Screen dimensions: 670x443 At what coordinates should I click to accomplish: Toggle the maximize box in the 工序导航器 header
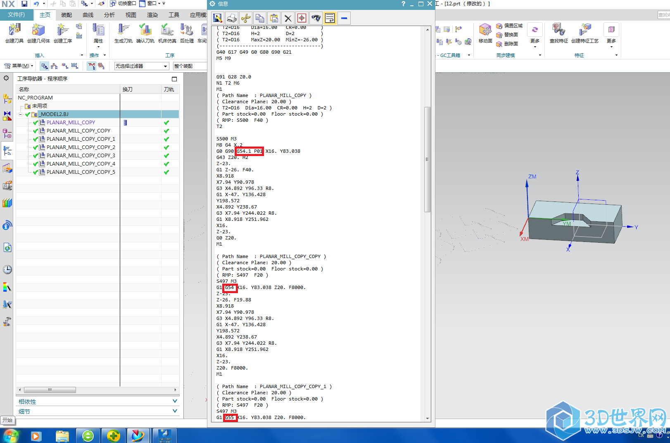pyautogui.click(x=174, y=79)
